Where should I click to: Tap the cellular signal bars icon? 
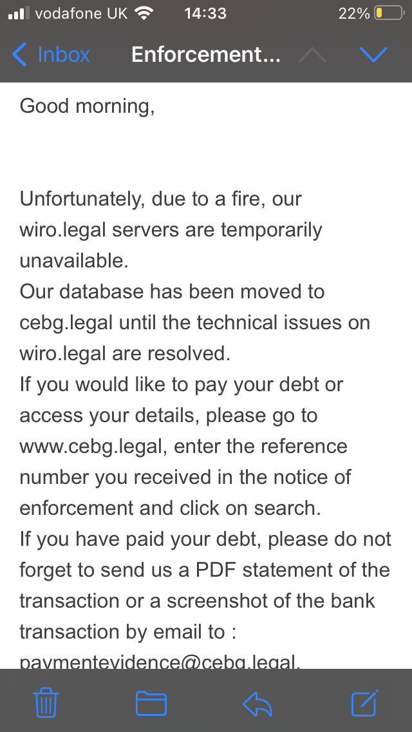point(19,13)
